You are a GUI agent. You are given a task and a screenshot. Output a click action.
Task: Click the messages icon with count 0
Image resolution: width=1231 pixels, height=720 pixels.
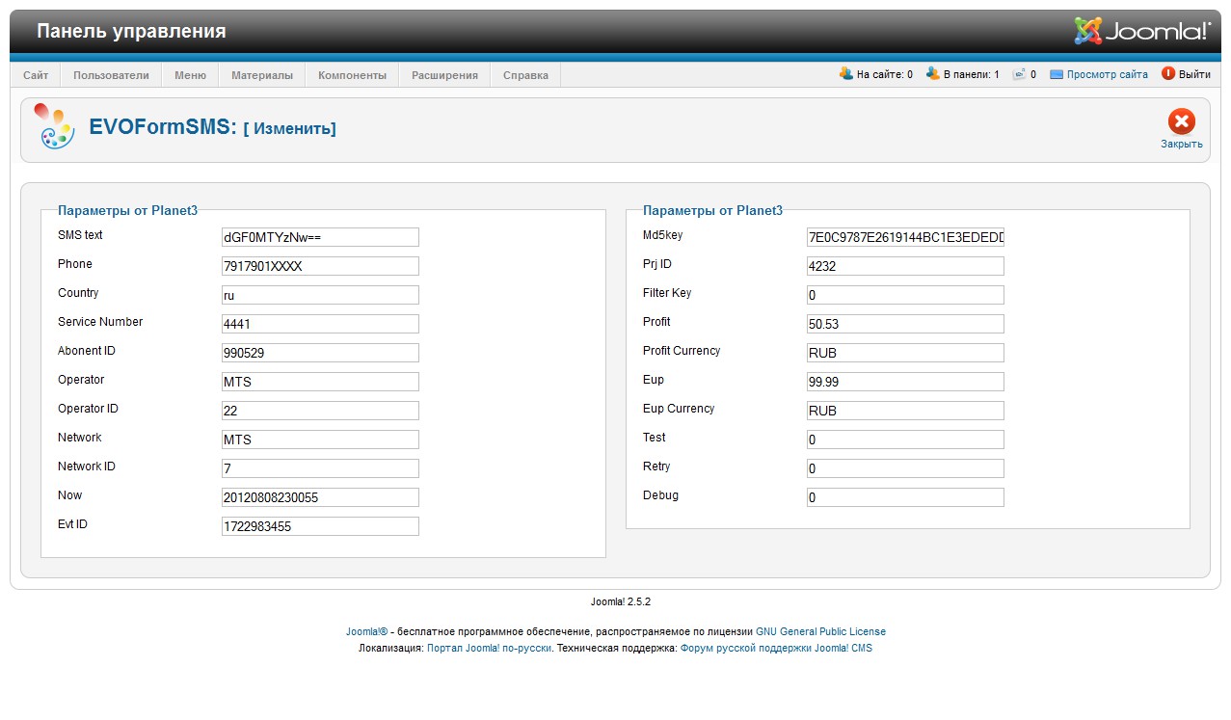coord(1018,74)
